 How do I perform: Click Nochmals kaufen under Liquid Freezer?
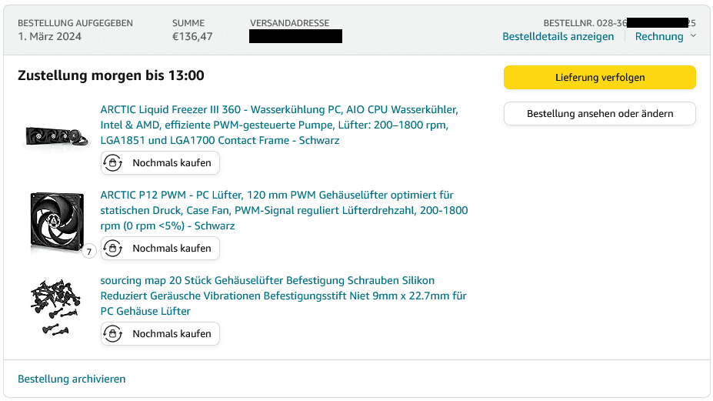tap(160, 163)
